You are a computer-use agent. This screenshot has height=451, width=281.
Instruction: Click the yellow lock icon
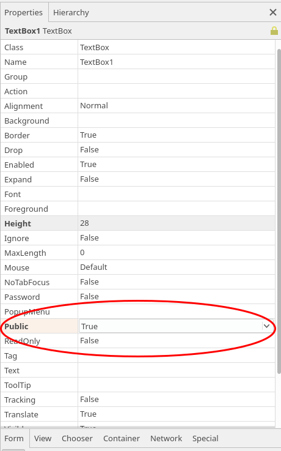point(274,31)
